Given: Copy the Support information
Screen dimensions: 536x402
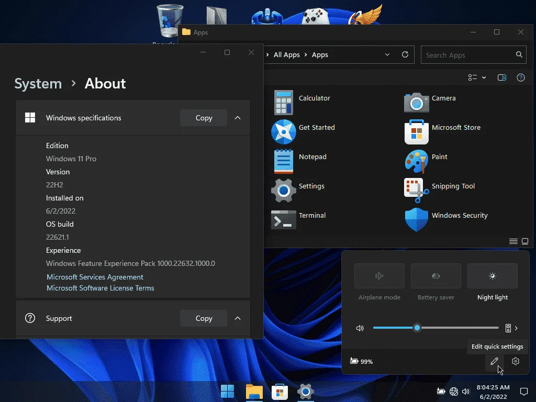Looking at the screenshot, I should 204,318.
